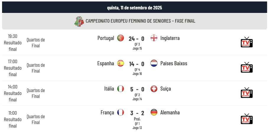This screenshot has width=268, height=132.
Task: Click the quinta, 11 de setembro date bar
Action: pyautogui.click(x=134, y=7)
